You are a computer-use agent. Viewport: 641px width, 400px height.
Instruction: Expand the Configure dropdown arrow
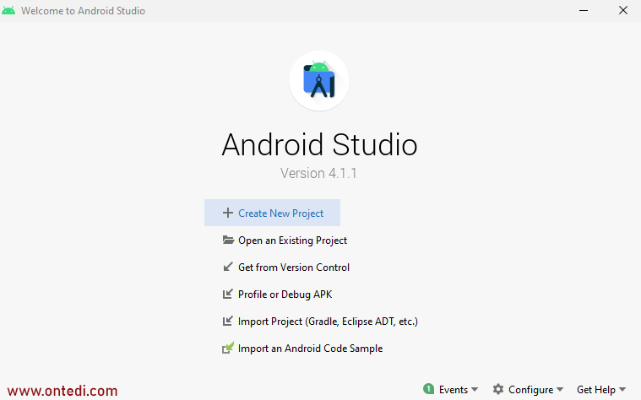point(560,389)
